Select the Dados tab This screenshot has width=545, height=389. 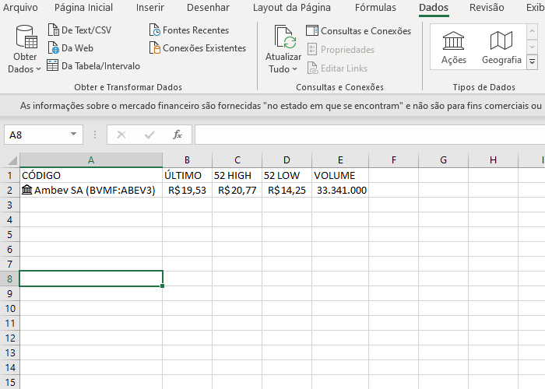point(434,7)
